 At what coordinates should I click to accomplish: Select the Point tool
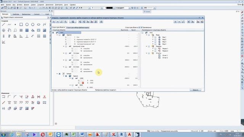15,24
